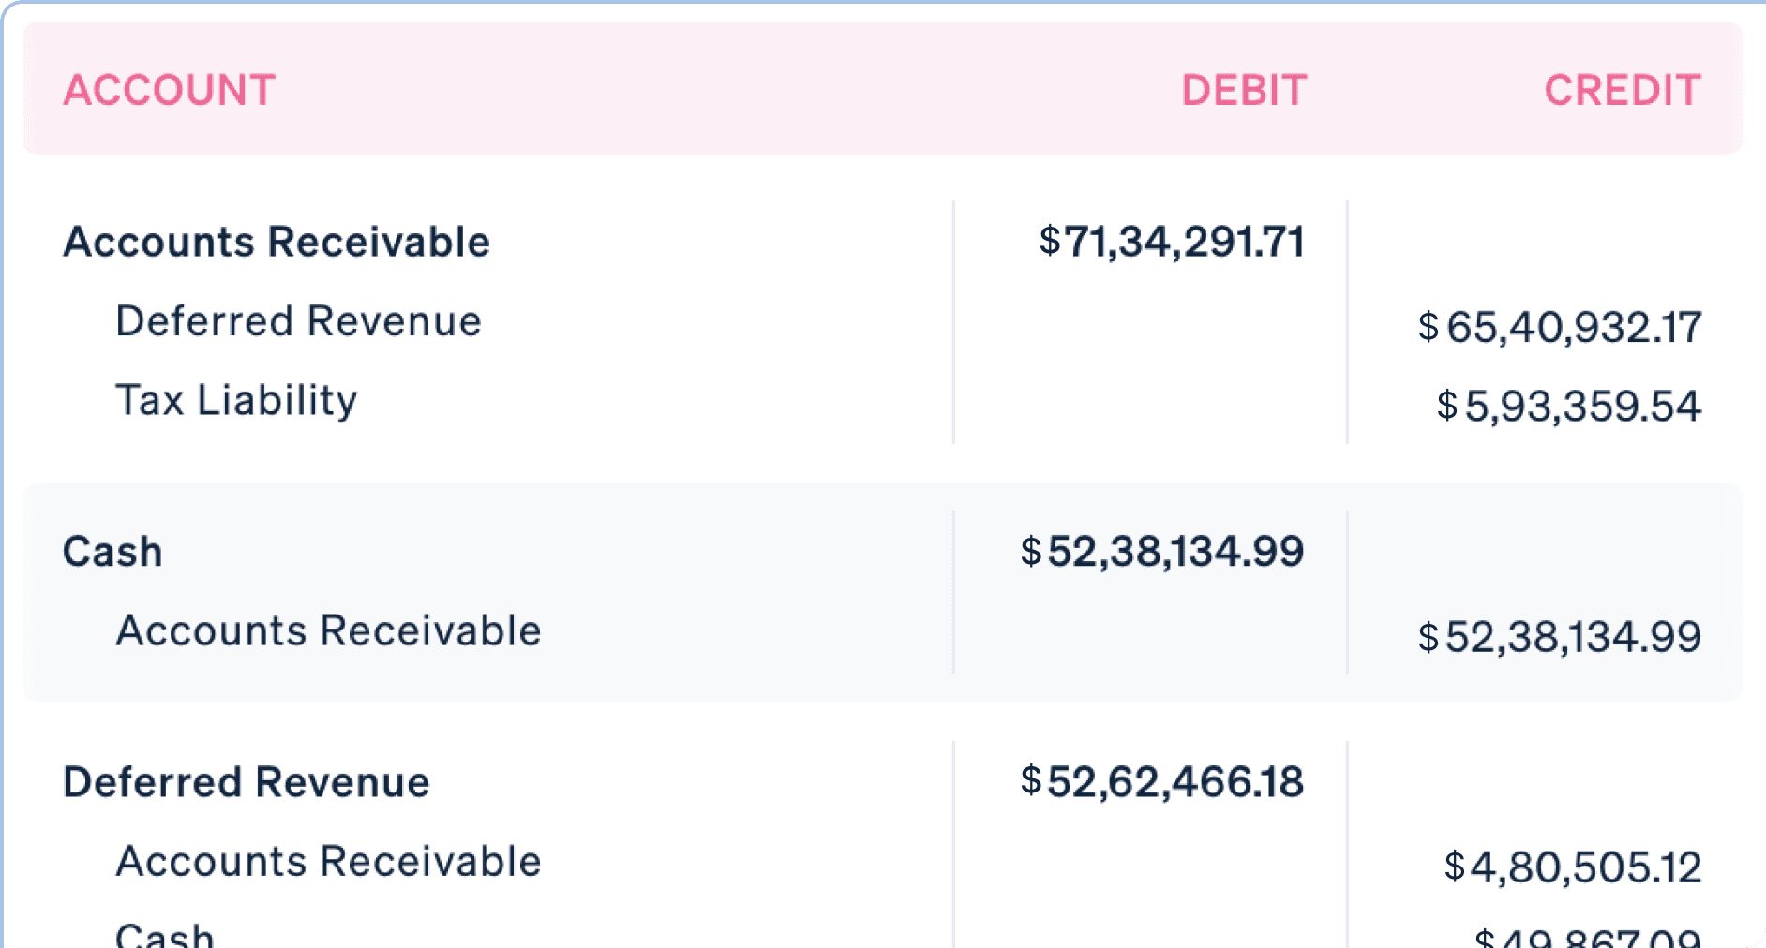Image resolution: width=1766 pixels, height=948 pixels.
Task: Click the DEBIT column header
Action: (x=1244, y=91)
